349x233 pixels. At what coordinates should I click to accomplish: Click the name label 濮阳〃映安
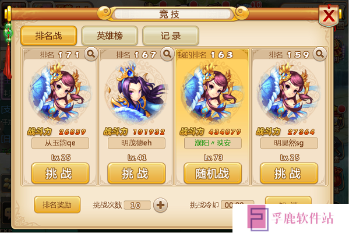pos(213,143)
